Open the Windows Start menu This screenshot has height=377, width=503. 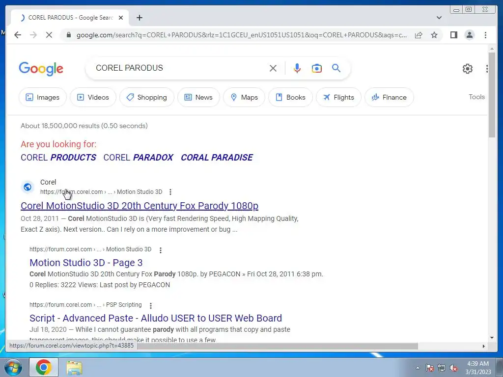coord(12,367)
